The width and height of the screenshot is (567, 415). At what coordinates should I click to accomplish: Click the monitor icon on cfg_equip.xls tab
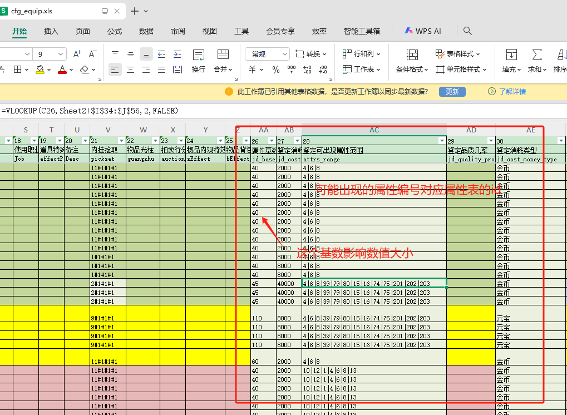tap(105, 11)
